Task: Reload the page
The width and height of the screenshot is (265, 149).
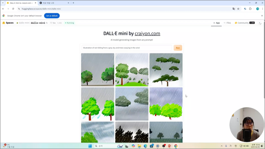Action: (x=13, y=9)
